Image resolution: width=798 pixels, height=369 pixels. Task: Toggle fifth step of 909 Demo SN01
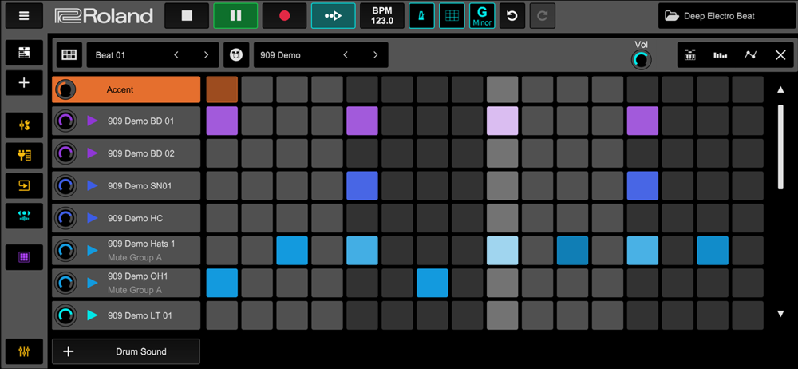pyautogui.click(x=362, y=185)
